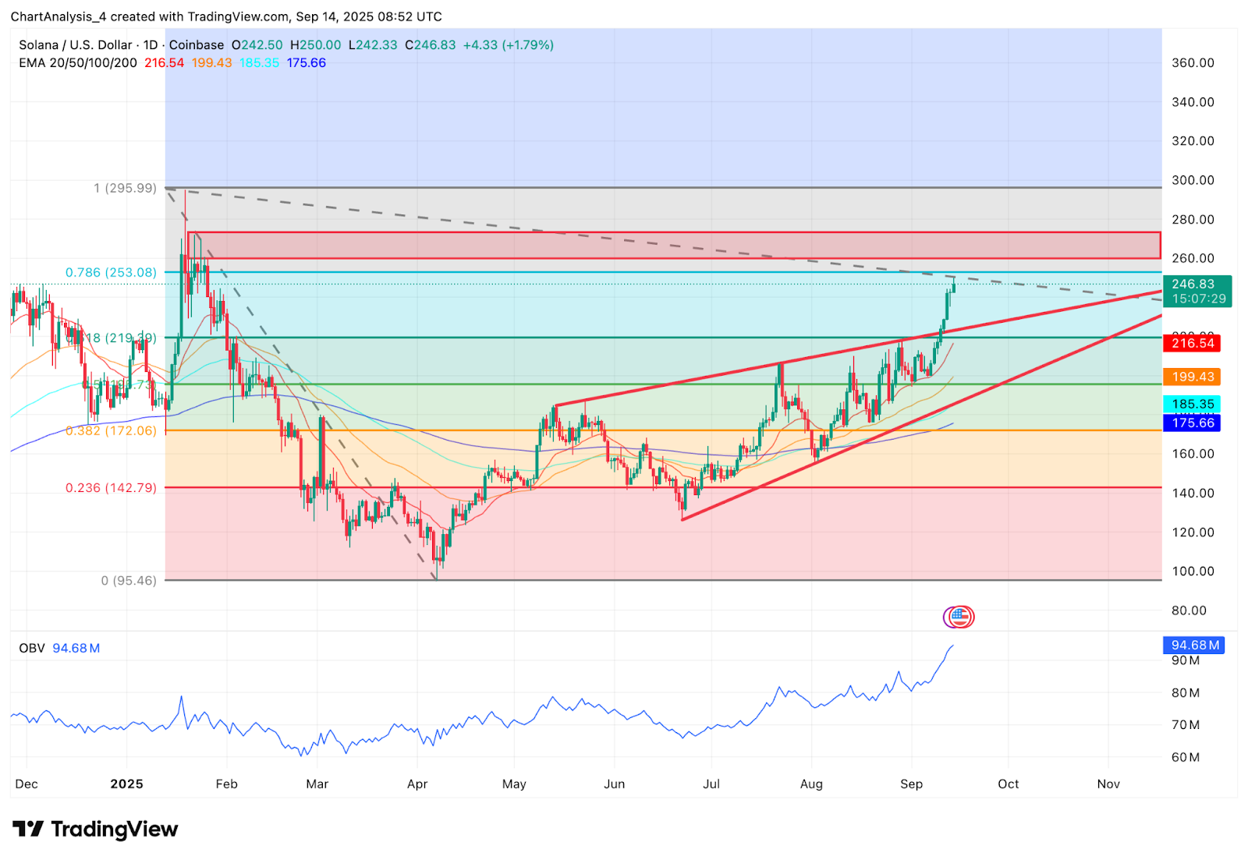Viewport: 1248px width, 860px height.
Task: Click the Aug label on the time axis
Action: click(811, 784)
